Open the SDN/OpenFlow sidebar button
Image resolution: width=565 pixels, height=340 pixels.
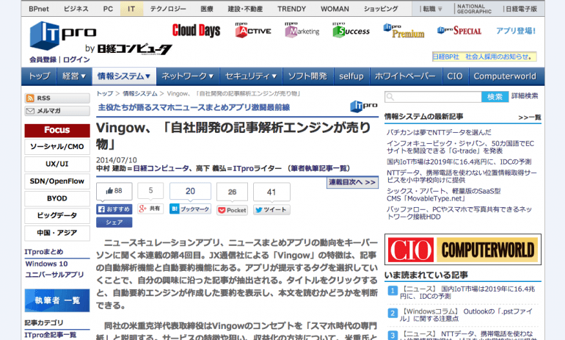57,181
